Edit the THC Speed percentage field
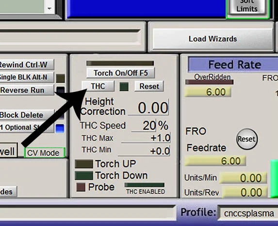The image size is (278, 226). (x=144, y=125)
